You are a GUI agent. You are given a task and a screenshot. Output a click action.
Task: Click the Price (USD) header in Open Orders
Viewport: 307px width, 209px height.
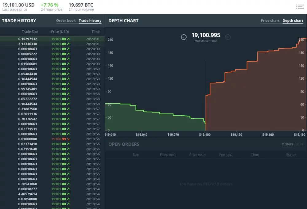coord(197,155)
